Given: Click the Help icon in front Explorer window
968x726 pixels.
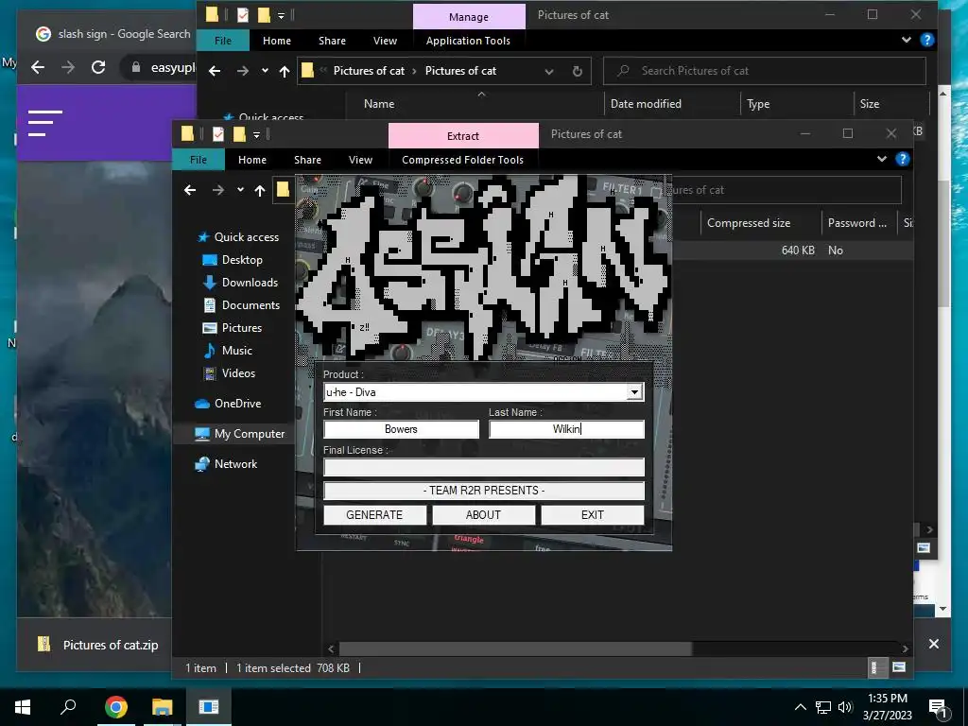Looking at the screenshot, I should click(x=902, y=159).
